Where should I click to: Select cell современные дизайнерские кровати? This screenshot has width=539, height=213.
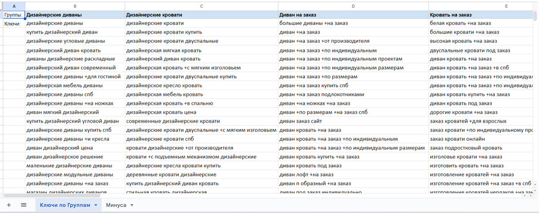(x=202, y=121)
